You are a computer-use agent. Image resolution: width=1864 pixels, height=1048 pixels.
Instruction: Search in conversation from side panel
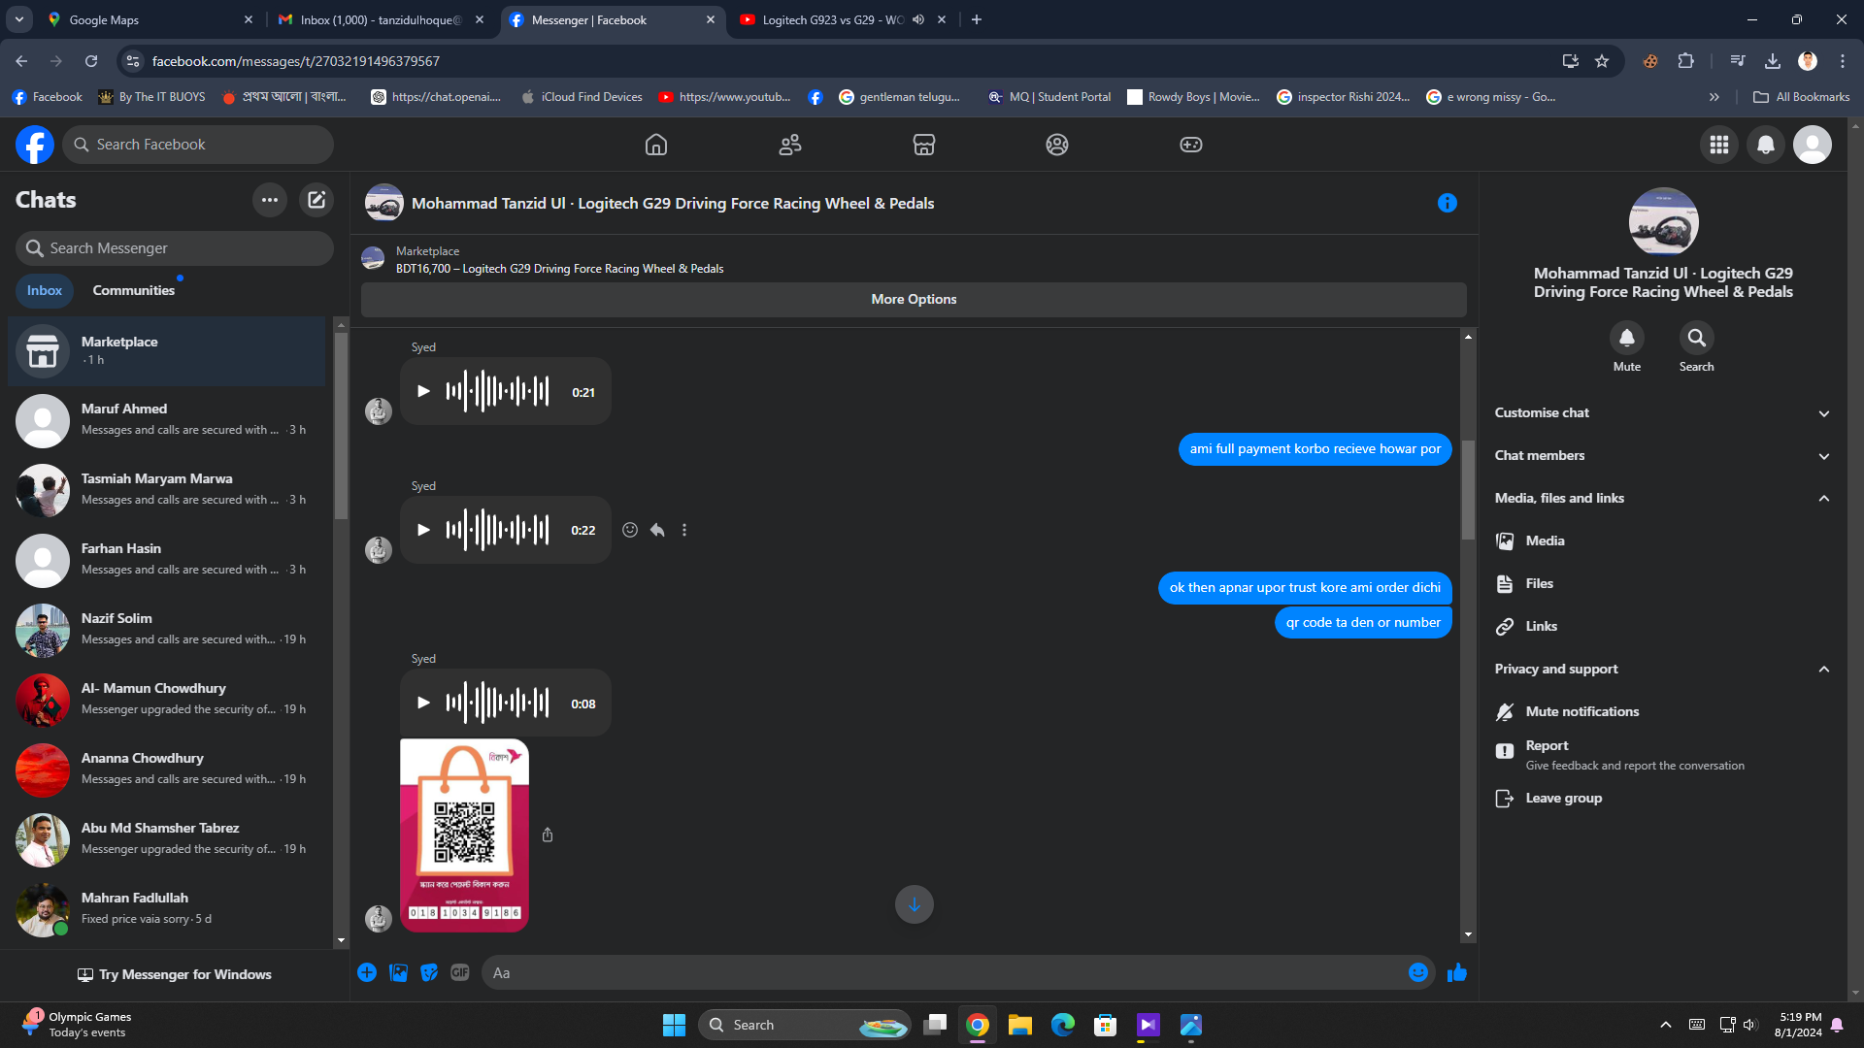[1697, 338]
